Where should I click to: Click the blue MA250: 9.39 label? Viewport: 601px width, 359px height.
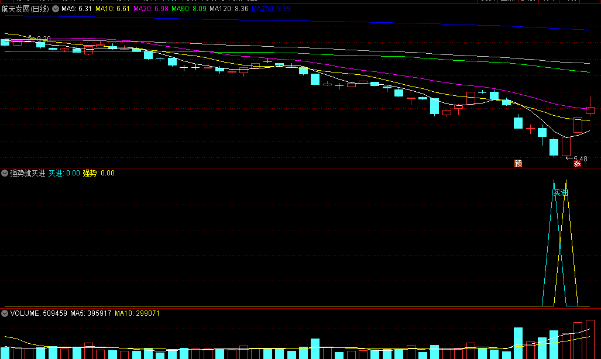click(x=271, y=9)
